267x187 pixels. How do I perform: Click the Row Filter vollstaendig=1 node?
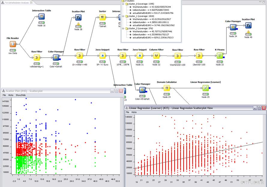pyautogui.click(x=37, y=58)
